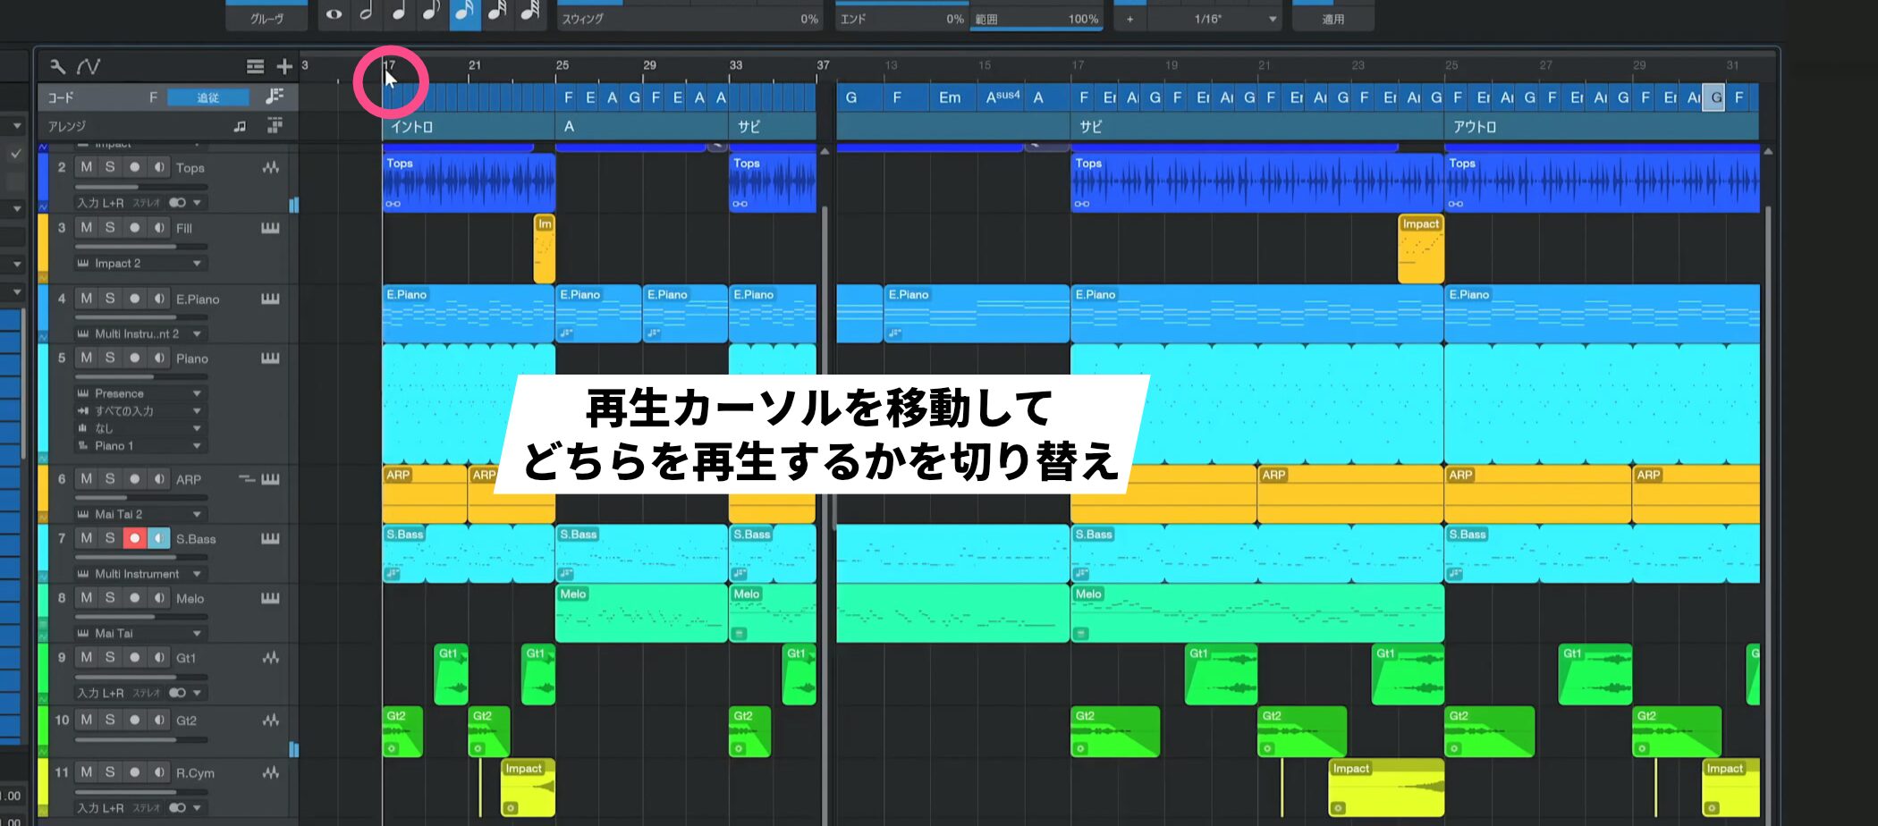This screenshot has width=1878, height=826.
Task: Click the 適用 apply button
Action: (1332, 19)
